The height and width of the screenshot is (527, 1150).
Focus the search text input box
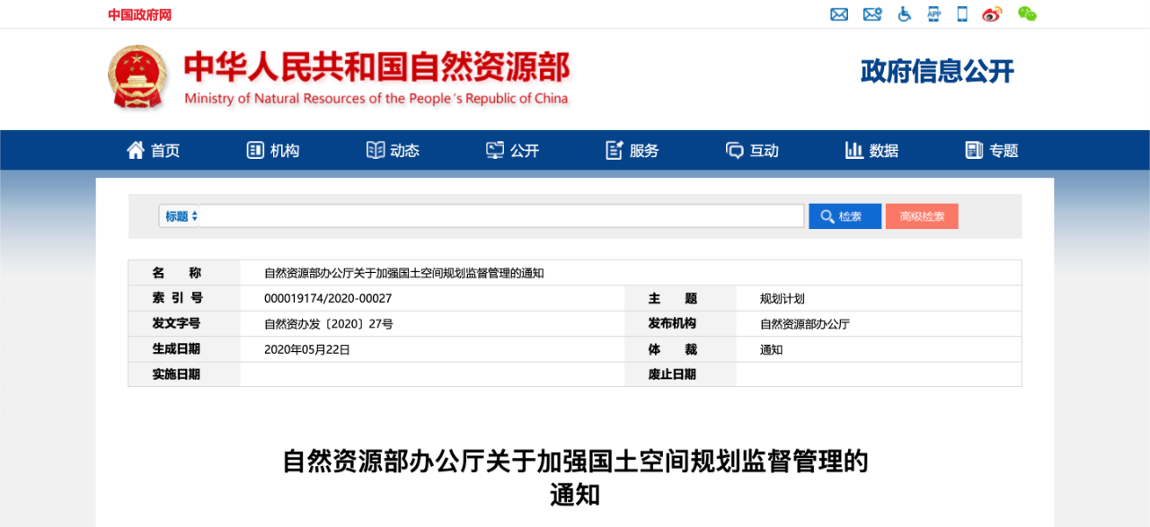click(x=502, y=216)
